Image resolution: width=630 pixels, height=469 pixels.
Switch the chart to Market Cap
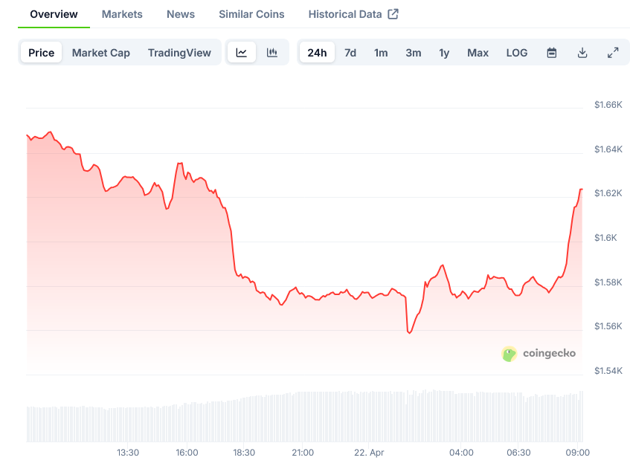(100, 53)
